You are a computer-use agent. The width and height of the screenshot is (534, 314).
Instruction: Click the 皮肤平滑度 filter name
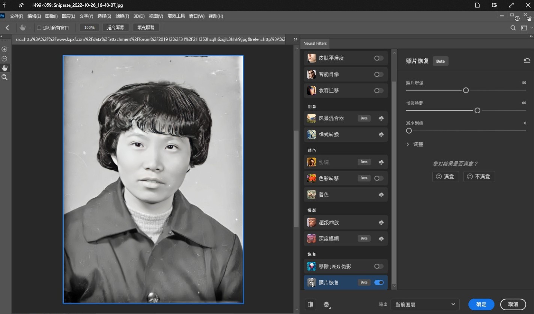pyautogui.click(x=331, y=58)
